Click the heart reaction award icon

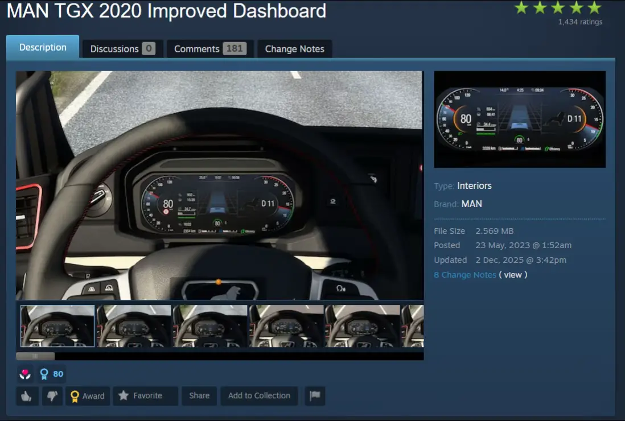(25, 374)
